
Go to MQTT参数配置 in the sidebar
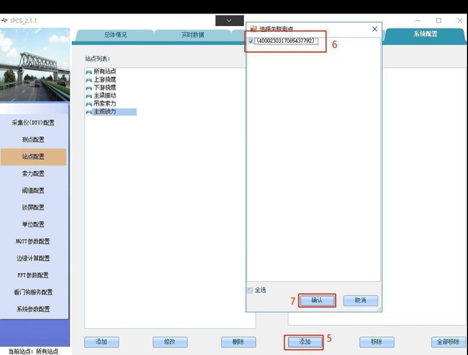pos(33,241)
